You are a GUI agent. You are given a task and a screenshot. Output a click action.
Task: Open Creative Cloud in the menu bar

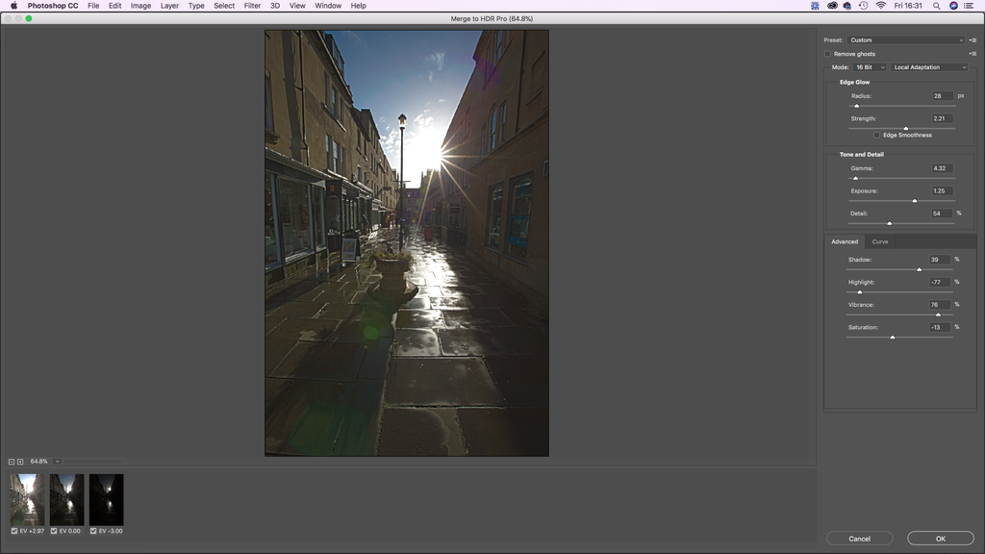[832, 6]
